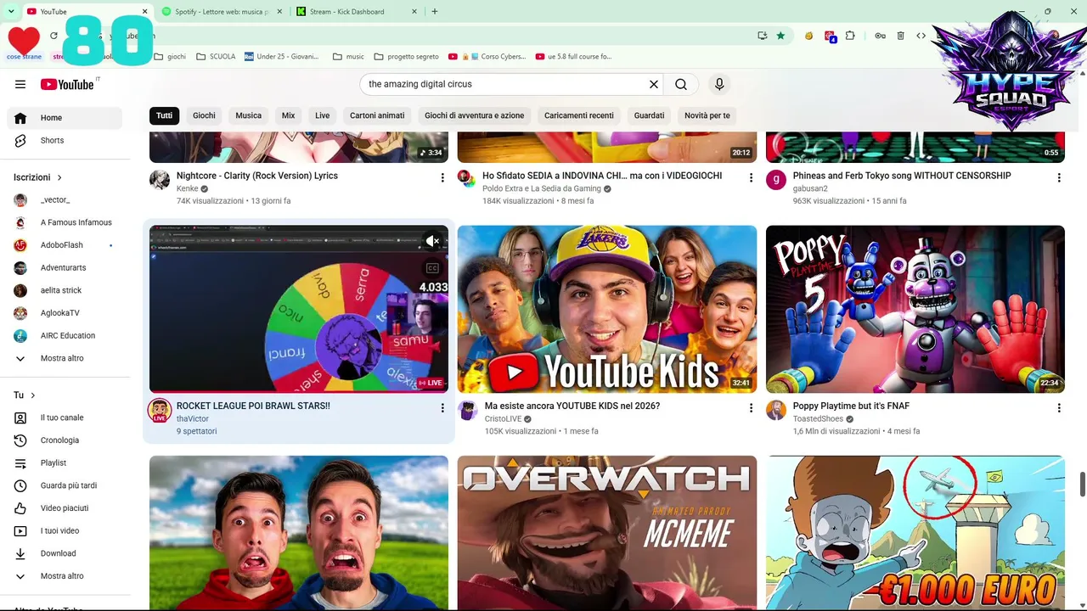Open Video piaciuti in the sidebar
Image resolution: width=1087 pixels, height=611 pixels.
65,508
